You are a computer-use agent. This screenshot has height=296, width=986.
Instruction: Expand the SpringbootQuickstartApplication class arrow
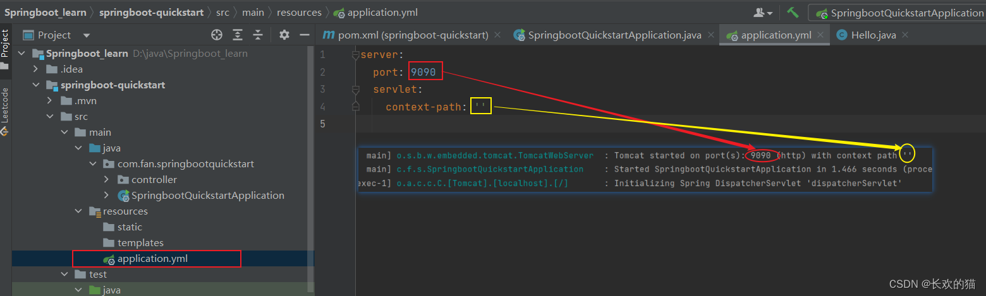tap(106, 196)
